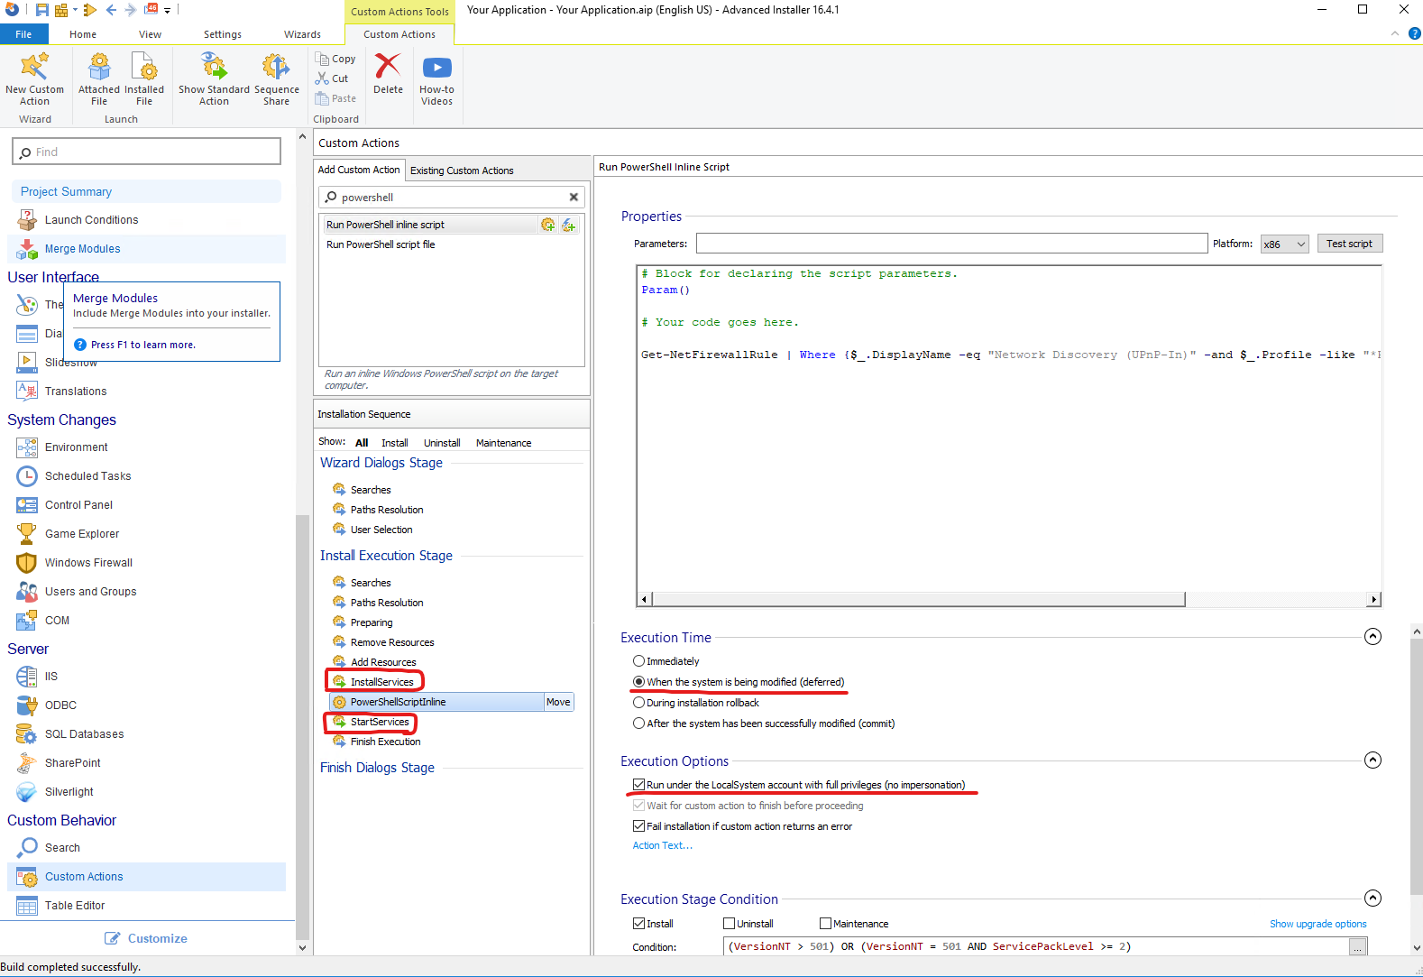This screenshot has height=977, width=1423.
Task: Collapse the Execution Time section
Action: click(1373, 637)
